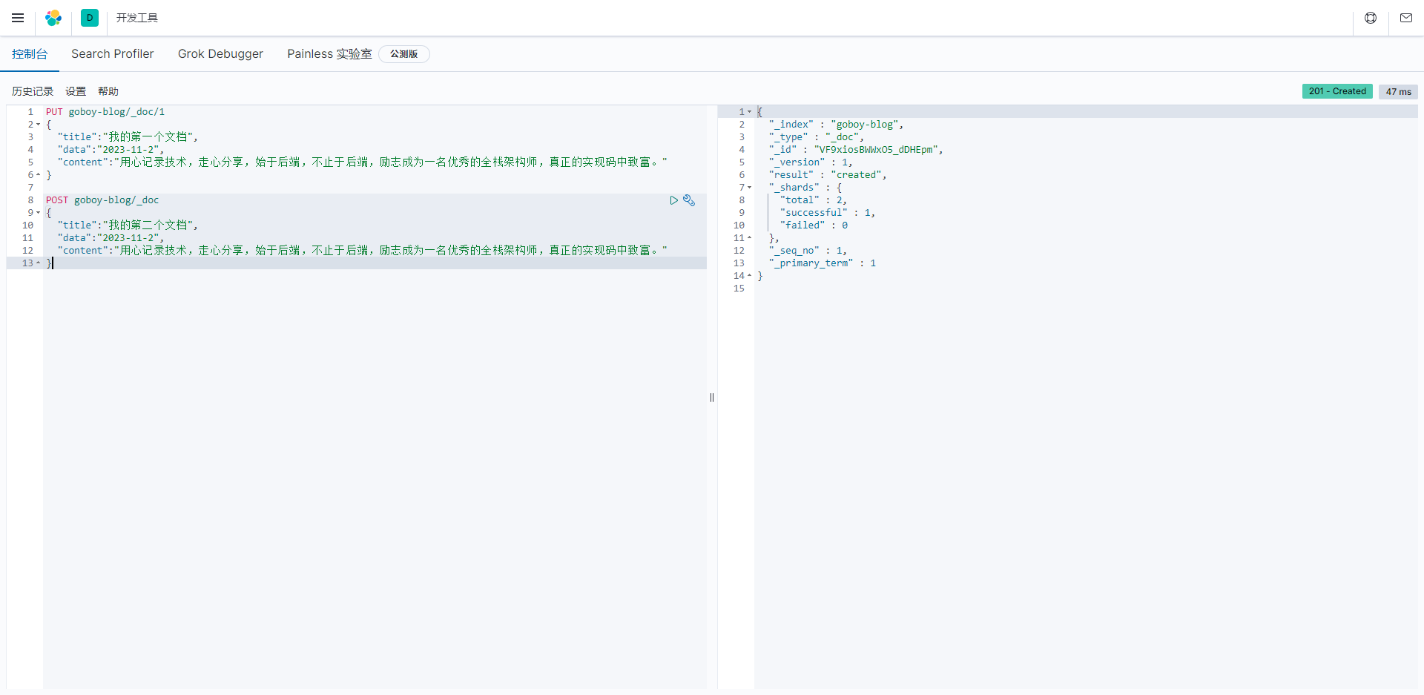
Task: Click the "_primary_term" : 1 response line
Action: 823,263
